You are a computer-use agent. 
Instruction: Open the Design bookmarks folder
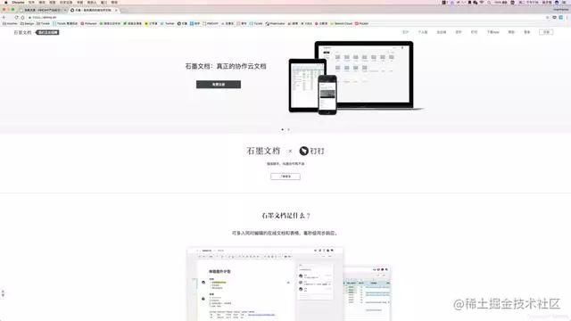point(28,23)
